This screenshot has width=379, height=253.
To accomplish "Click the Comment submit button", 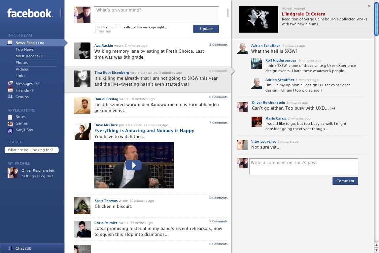I will point(345,181).
